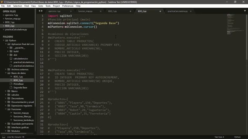Close the unsaved BDD_2.py tab dot
248x139 pixels.
160,11
